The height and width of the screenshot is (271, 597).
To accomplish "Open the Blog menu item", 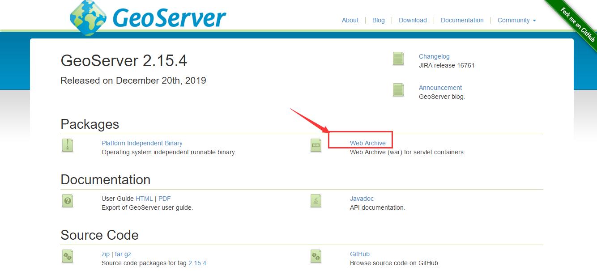I will pyautogui.click(x=378, y=20).
